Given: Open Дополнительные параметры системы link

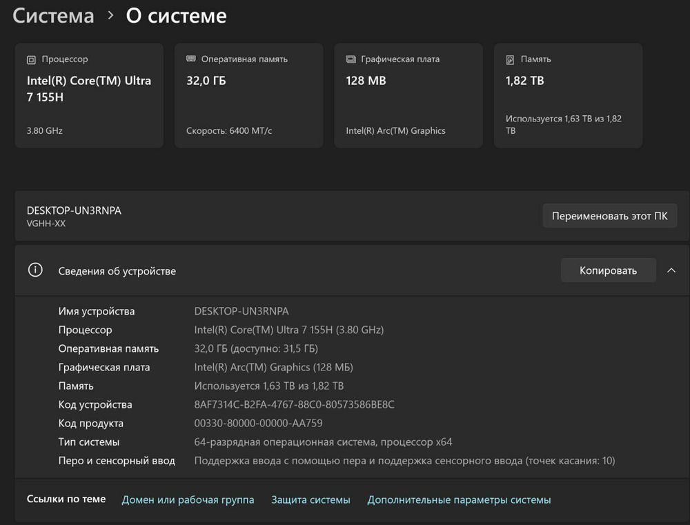Looking at the screenshot, I should point(459,500).
